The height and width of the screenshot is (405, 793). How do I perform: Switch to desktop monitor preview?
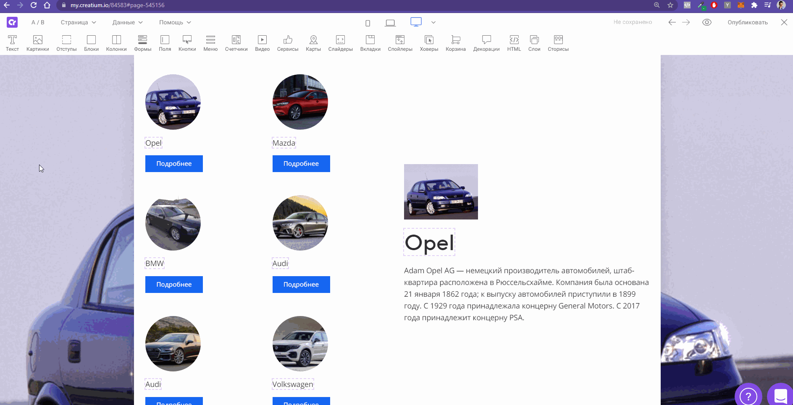pos(416,22)
